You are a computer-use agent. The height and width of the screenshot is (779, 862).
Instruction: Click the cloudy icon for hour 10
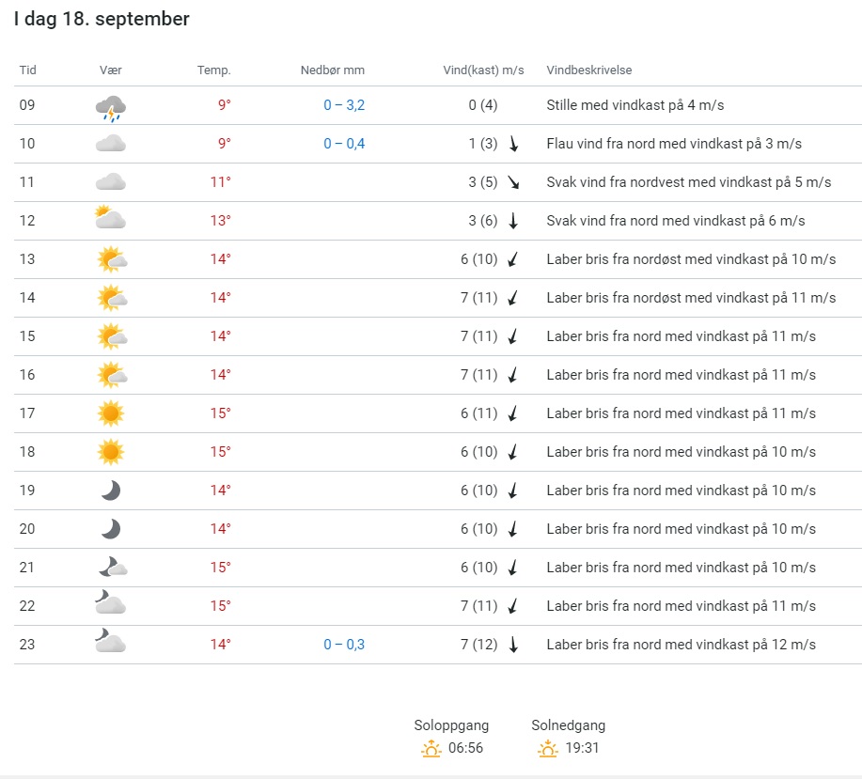point(111,144)
